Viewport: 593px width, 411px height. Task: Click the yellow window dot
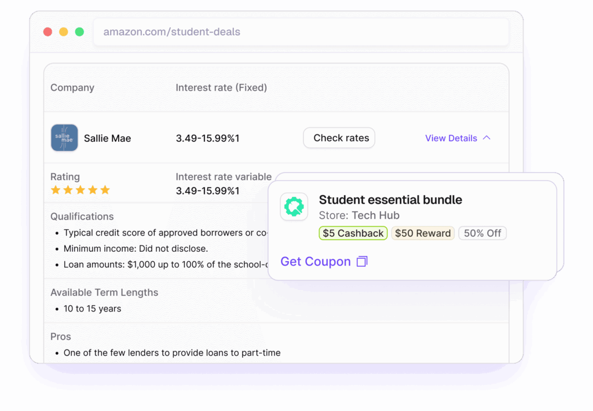tap(64, 32)
